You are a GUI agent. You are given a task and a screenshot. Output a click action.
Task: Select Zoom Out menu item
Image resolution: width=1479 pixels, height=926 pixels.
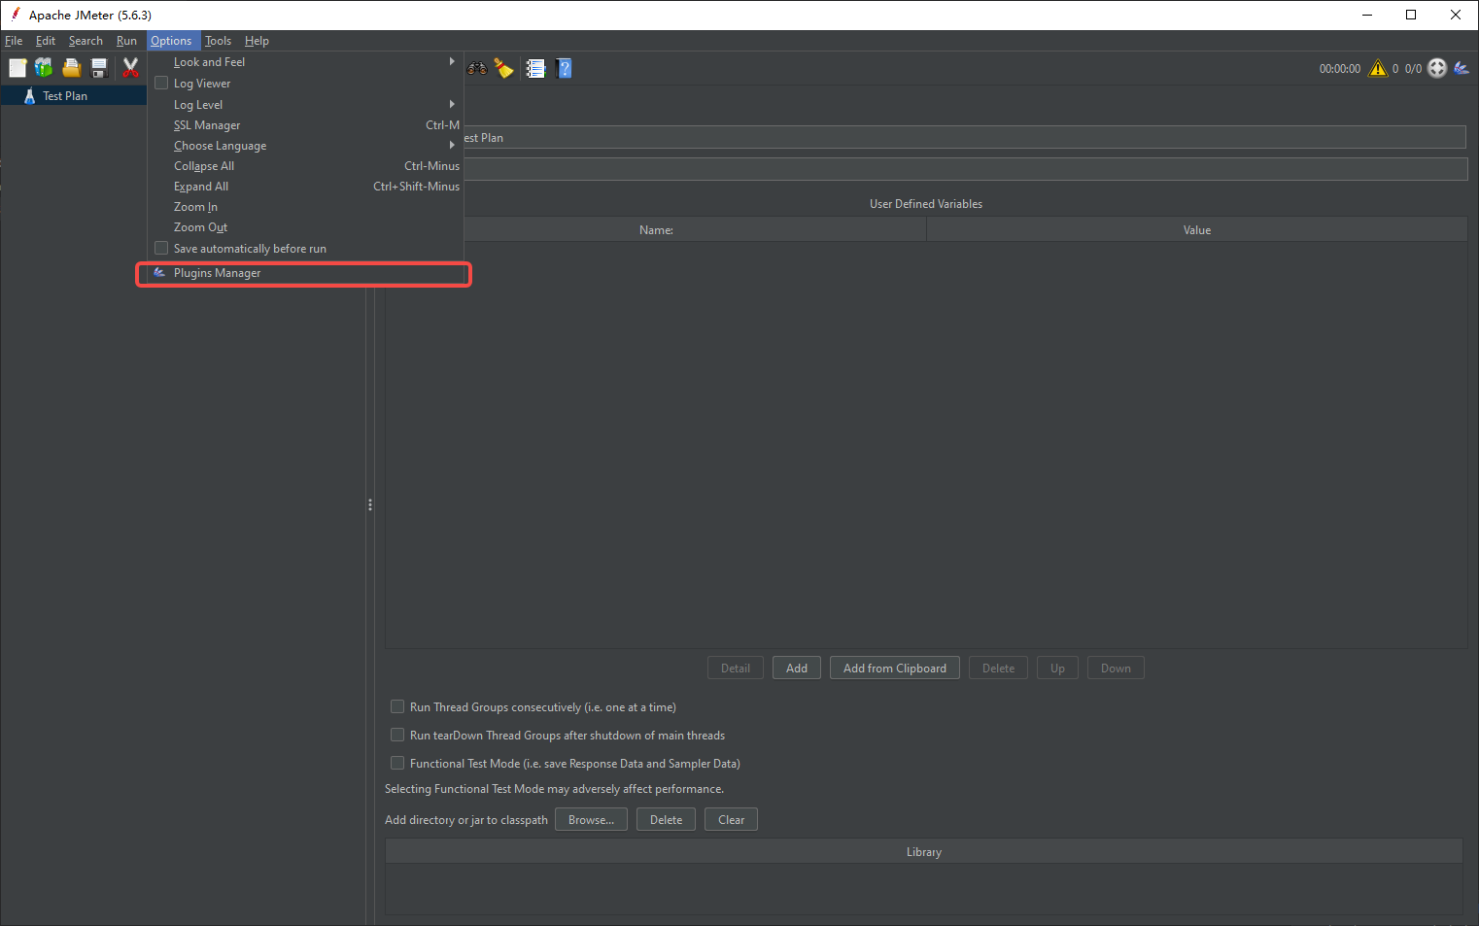click(x=305, y=226)
